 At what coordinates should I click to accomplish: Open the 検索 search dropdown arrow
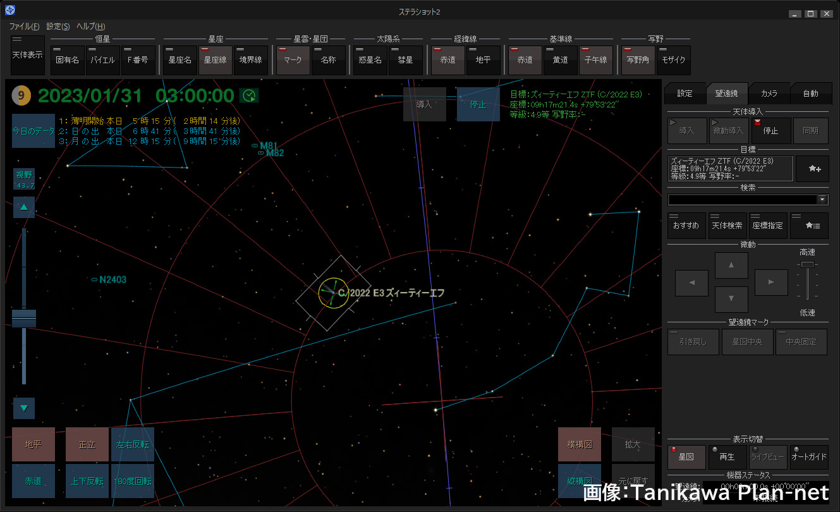(x=822, y=200)
